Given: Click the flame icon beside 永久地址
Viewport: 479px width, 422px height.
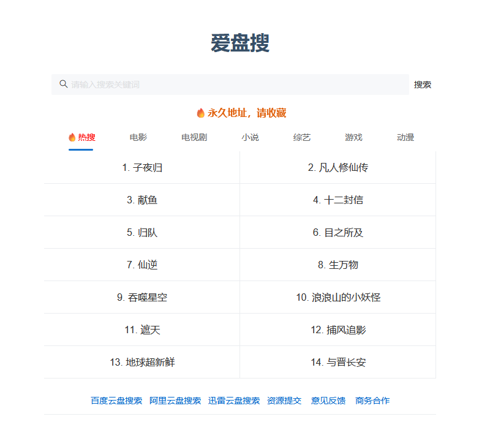Looking at the screenshot, I should (200, 113).
